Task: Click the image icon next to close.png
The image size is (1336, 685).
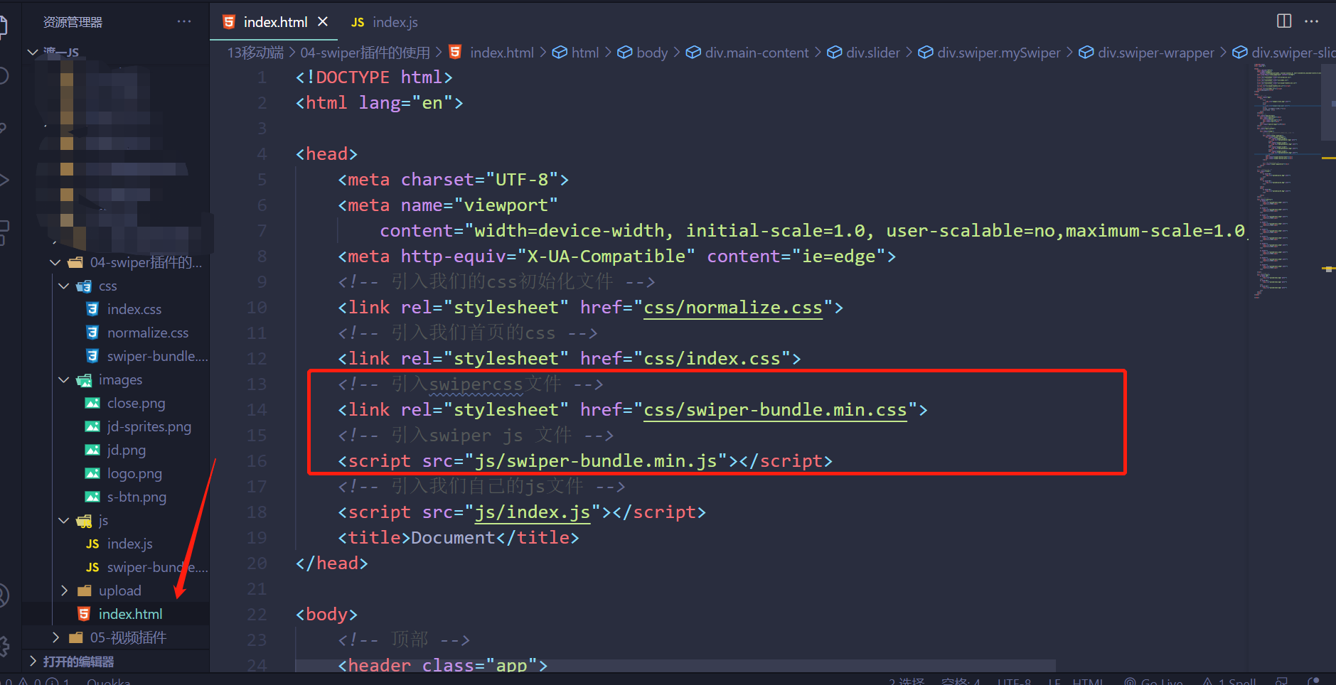Action: (92, 403)
